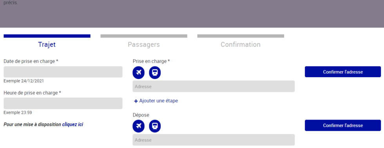Click the grey progress bar above Passagers

coord(144,36)
